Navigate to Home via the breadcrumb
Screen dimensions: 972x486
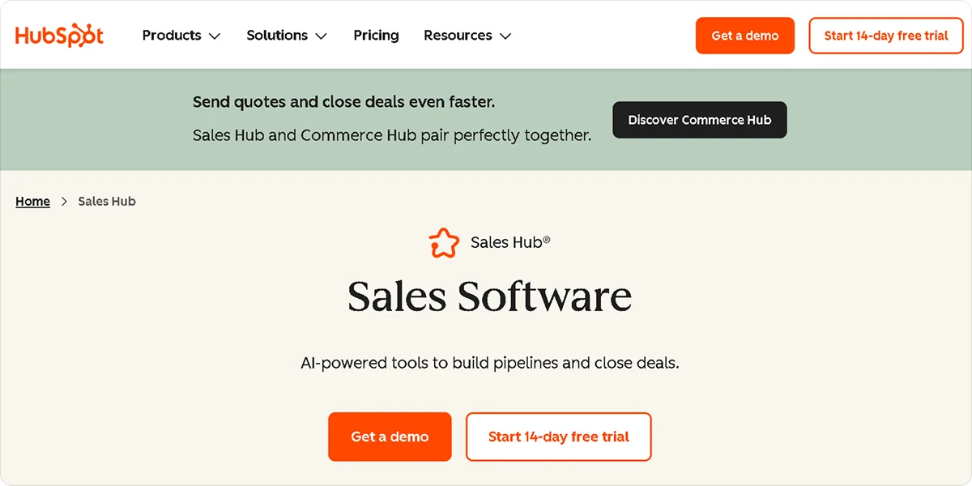[32, 201]
